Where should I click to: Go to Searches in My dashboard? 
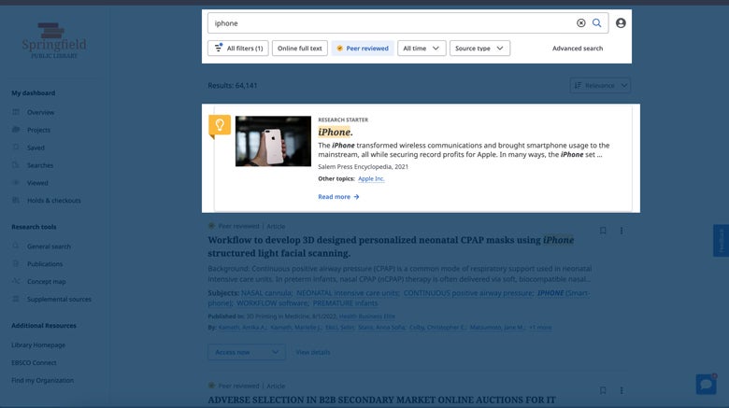(40, 165)
